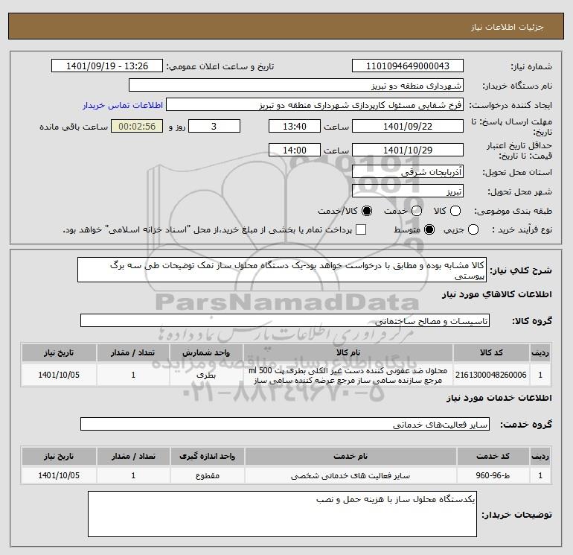Click the services table کد خدمت header
Image resolution: width=573 pixels, height=555 pixels.
point(493,456)
